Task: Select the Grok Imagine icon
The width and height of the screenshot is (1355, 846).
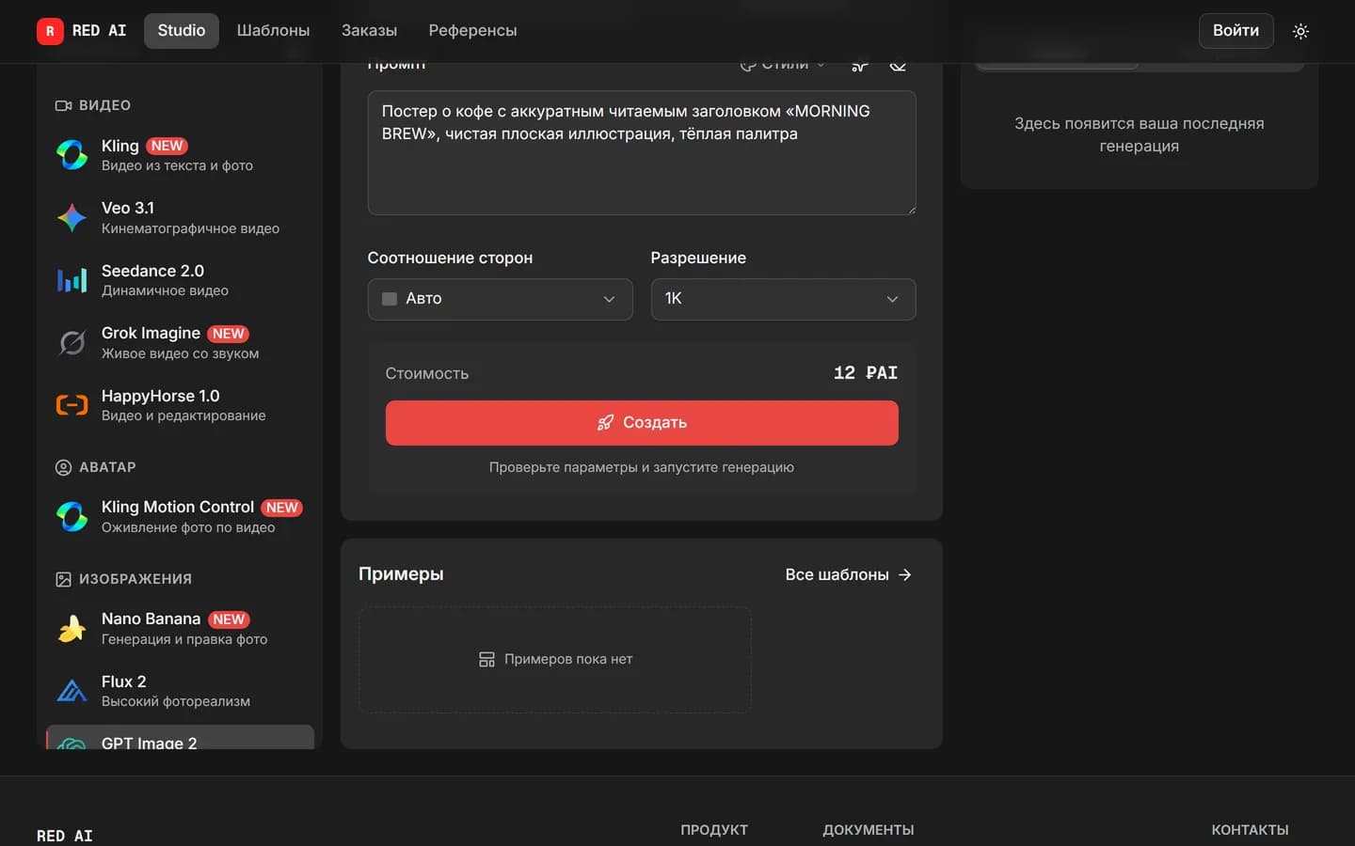Action: (72, 342)
